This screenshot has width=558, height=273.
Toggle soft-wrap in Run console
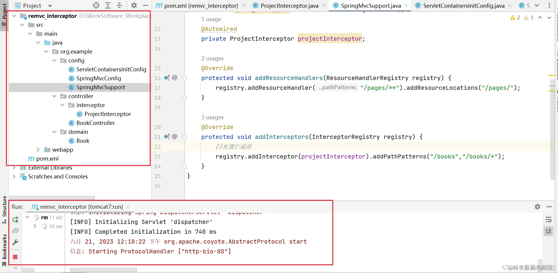[x=548, y=220]
